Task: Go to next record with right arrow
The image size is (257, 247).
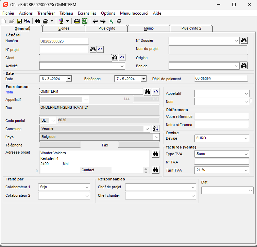Action: coord(103,21)
